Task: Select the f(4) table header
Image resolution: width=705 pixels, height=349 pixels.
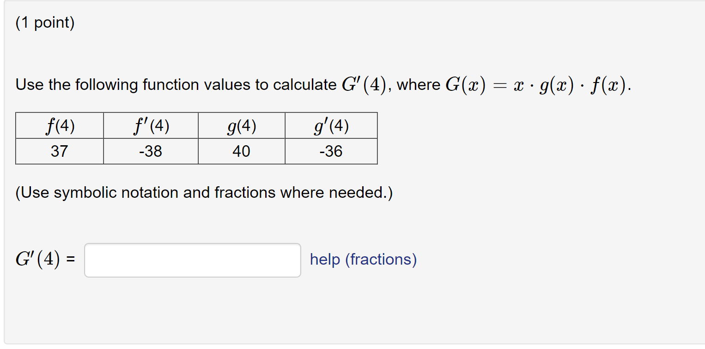Action: (59, 125)
